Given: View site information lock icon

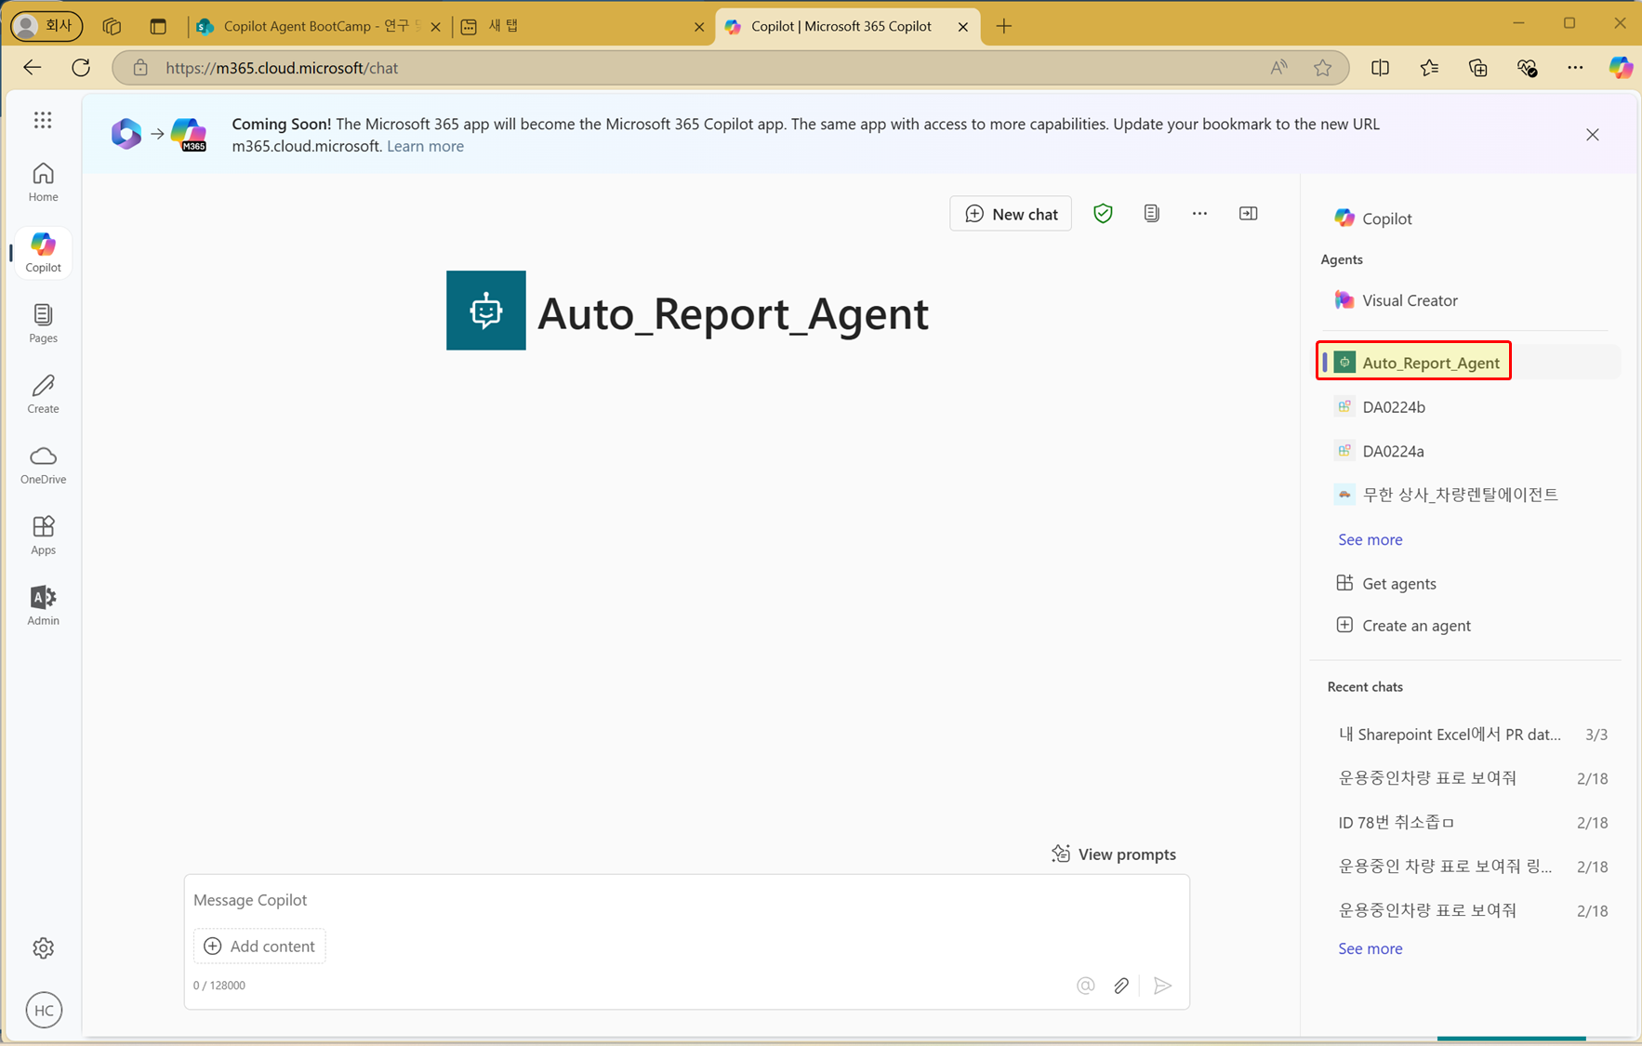Looking at the screenshot, I should click(x=140, y=68).
